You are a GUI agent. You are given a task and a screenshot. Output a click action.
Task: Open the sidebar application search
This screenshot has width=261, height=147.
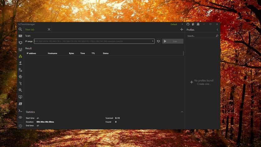pos(20,29)
